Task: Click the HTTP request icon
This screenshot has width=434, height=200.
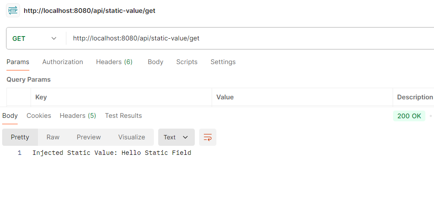Action: click(x=12, y=10)
